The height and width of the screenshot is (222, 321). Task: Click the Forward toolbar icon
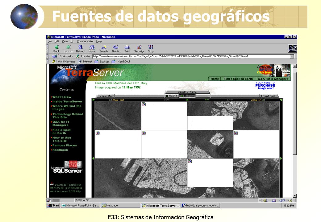pos(69,49)
